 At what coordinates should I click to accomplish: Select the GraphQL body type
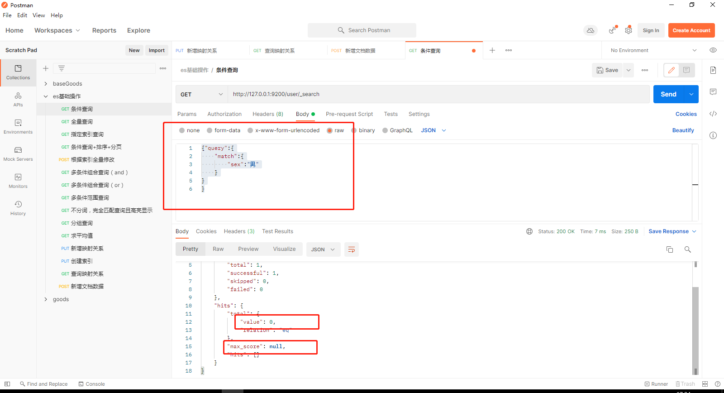(x=397, y=130)
